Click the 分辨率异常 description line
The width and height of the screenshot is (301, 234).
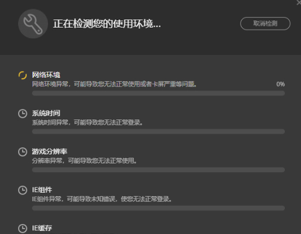[84, 161]
